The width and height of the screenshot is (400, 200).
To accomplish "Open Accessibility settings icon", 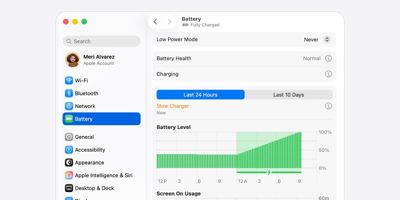I will (x=69, y=150).
